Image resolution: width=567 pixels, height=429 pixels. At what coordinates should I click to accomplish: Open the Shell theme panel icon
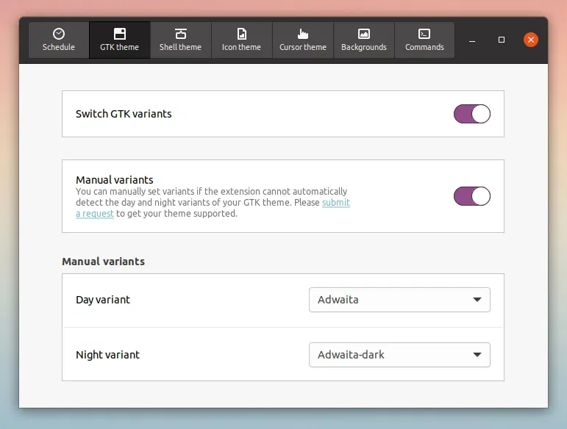(180, 34)
